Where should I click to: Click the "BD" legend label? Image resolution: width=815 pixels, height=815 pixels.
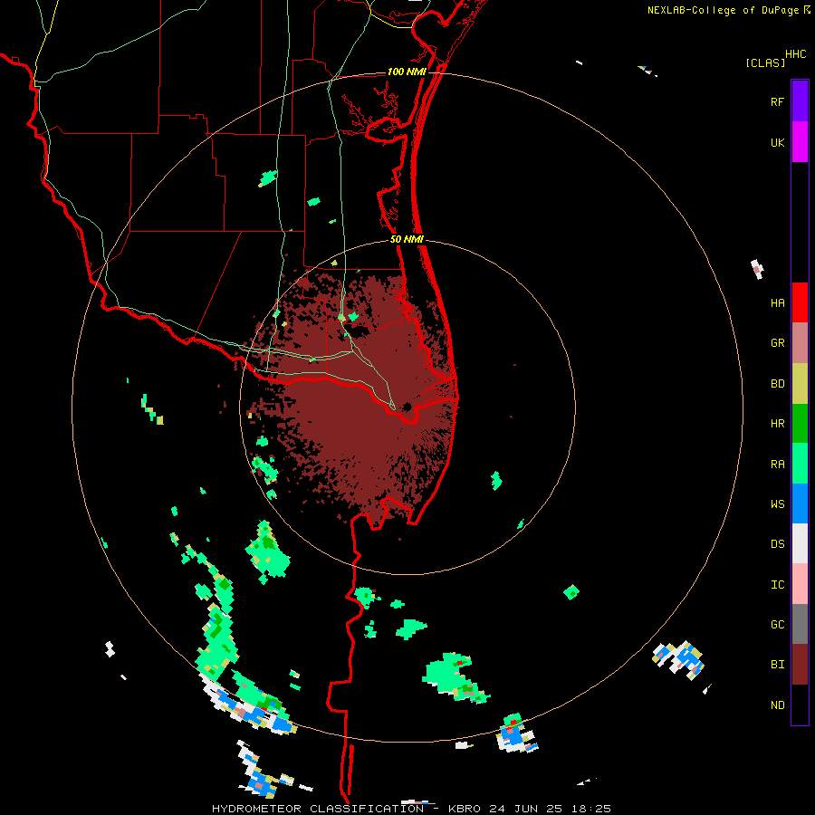tap(777, 384)
